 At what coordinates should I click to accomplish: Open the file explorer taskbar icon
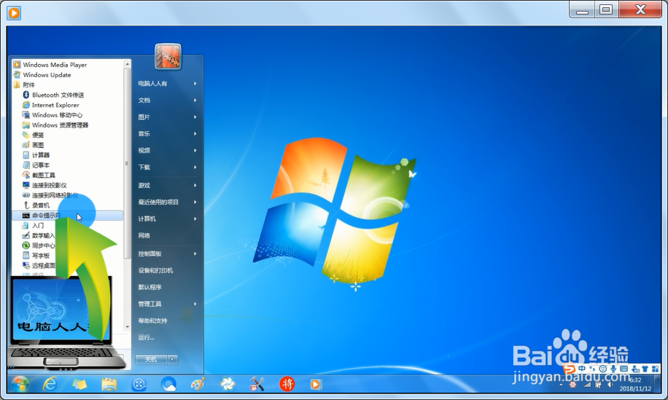click(x=109, y=384)
